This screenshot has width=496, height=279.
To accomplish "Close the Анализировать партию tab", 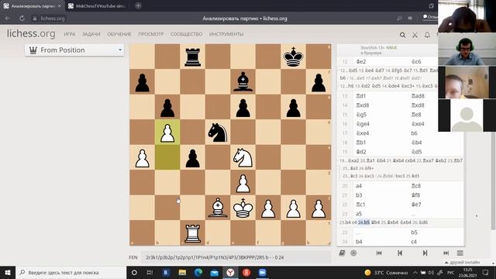I will (60, 6).
